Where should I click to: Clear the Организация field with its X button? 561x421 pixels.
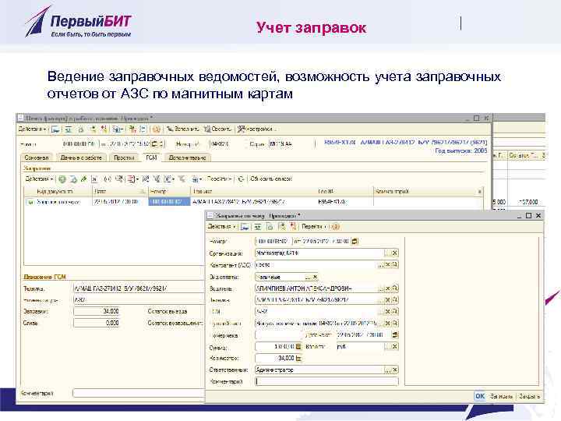pyautogui.click(x=394, y=253)
